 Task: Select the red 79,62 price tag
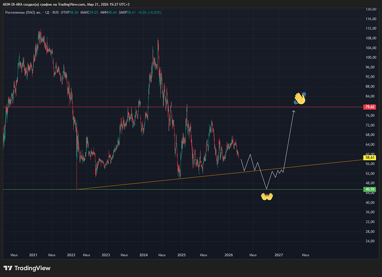point(369,107)
